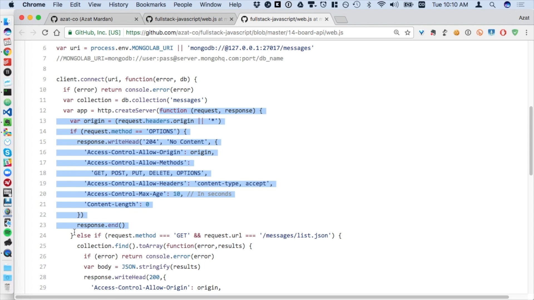The height and width of the screenshot is (300, 534).
Task: Click the volume icon in menu bar
Action: [x=394, y=5]
